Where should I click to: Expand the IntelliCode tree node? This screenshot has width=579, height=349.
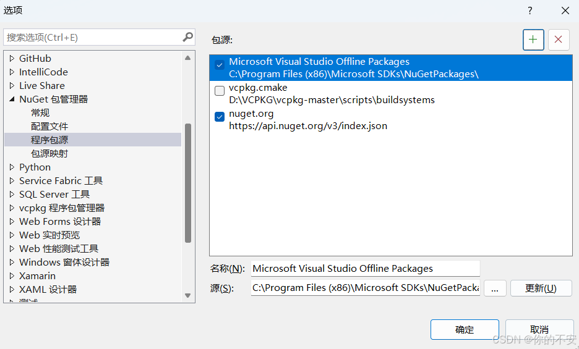[x=12, y=72]
